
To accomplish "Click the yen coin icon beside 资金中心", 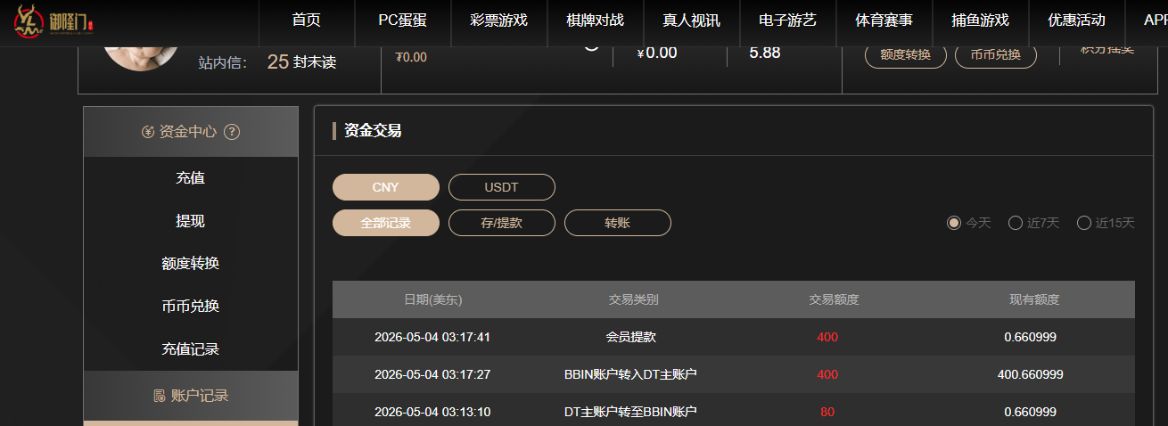I will point(148,132).
